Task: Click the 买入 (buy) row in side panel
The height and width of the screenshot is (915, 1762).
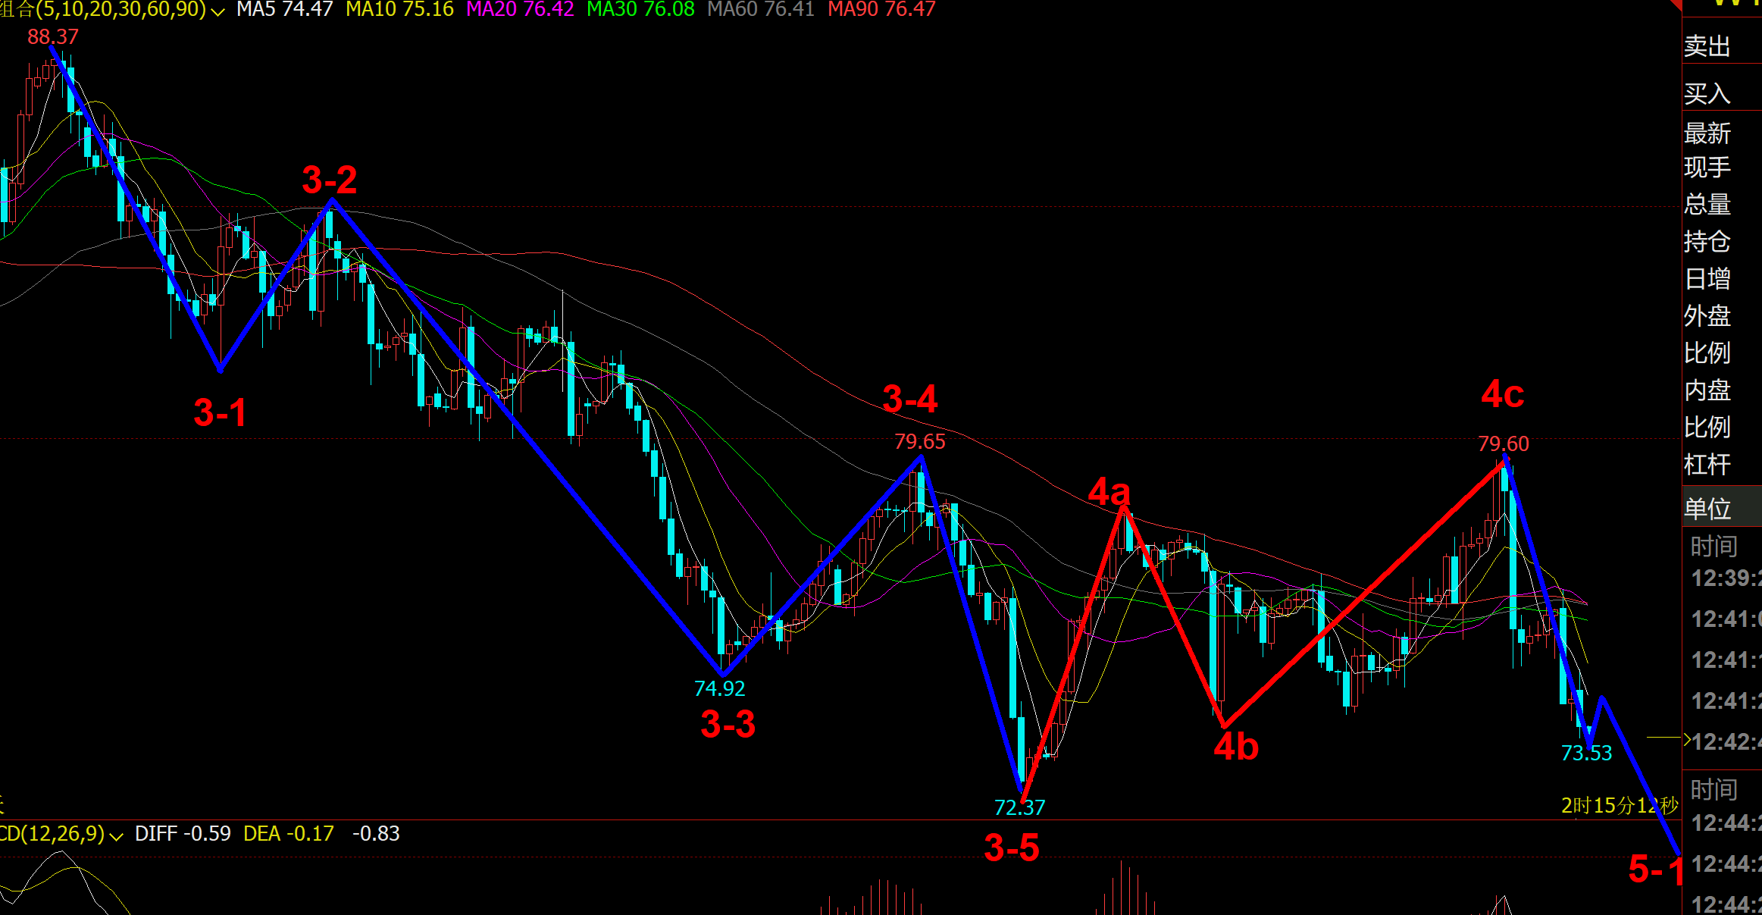Action: tap(1707, 94)
